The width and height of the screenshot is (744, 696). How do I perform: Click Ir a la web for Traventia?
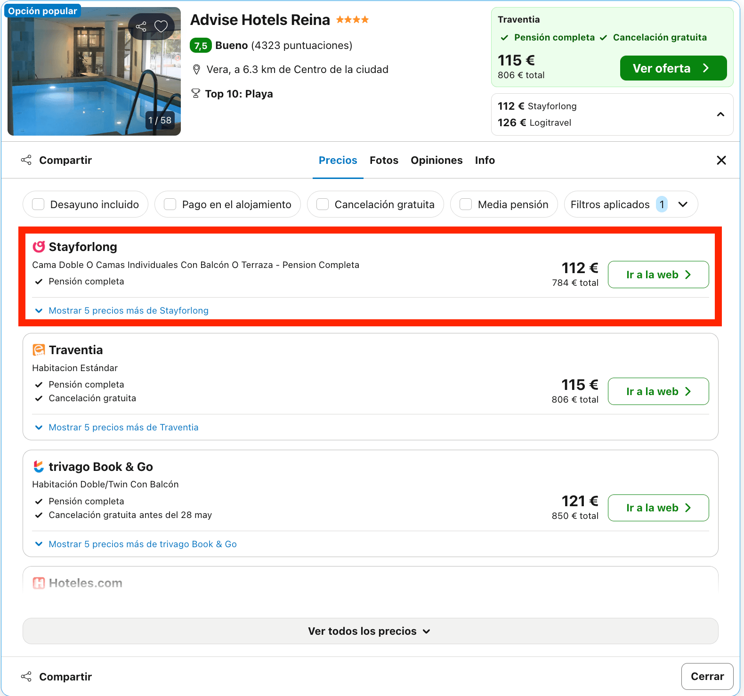click(658, 391)
